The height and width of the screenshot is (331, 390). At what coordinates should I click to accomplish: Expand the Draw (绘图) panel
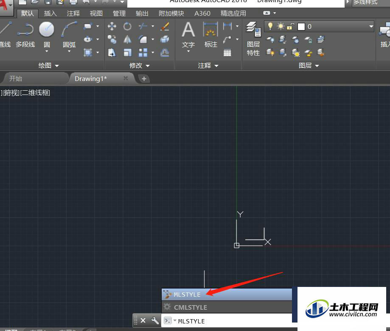[48, 66]
